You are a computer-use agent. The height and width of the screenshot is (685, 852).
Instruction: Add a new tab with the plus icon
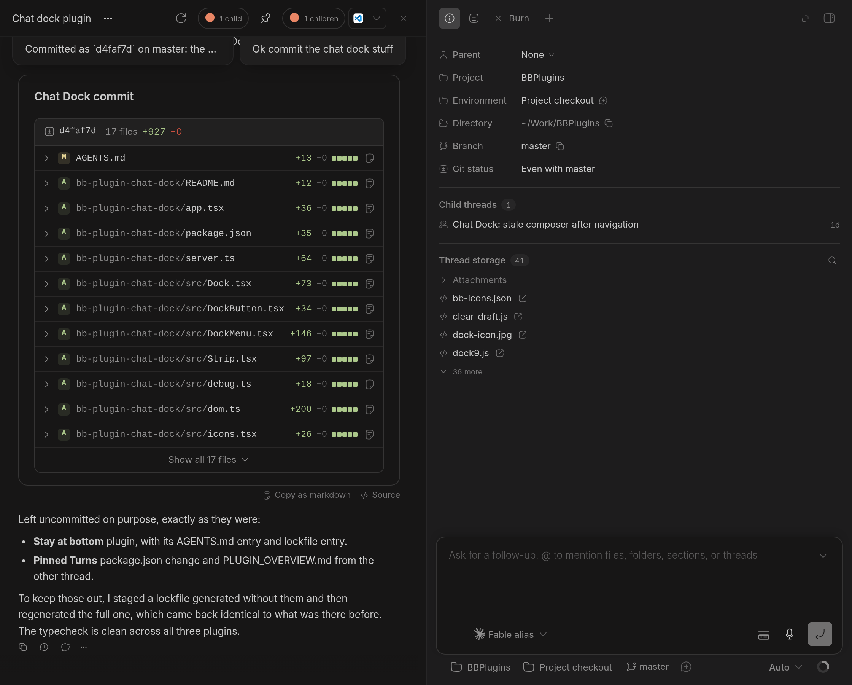pos(549,18)
